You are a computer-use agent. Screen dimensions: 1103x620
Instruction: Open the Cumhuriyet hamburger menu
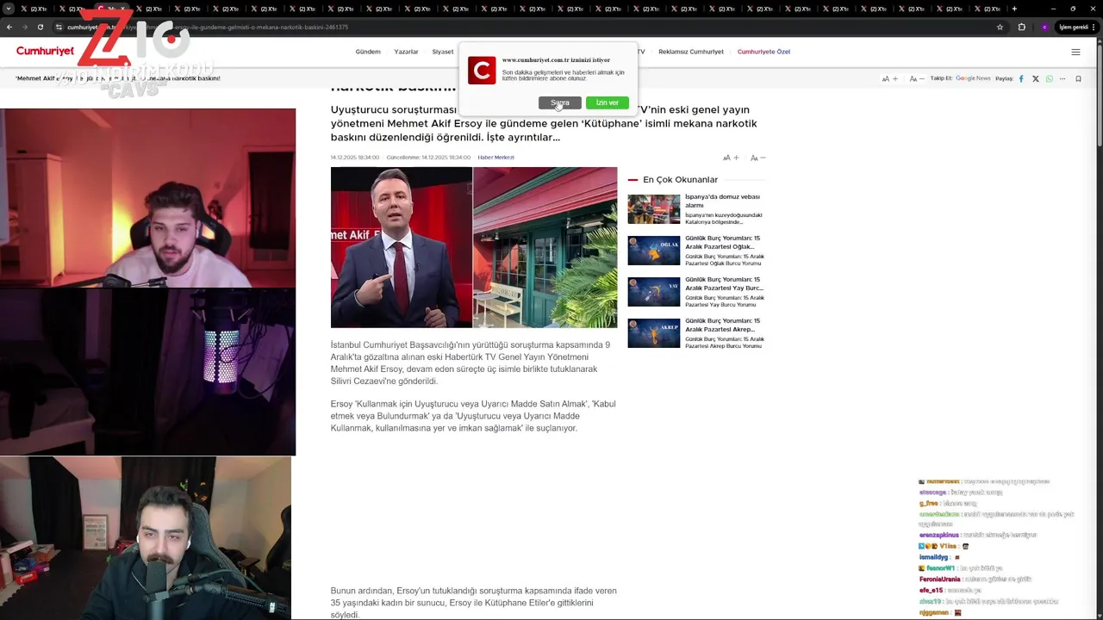click(x=1075, y=52)
